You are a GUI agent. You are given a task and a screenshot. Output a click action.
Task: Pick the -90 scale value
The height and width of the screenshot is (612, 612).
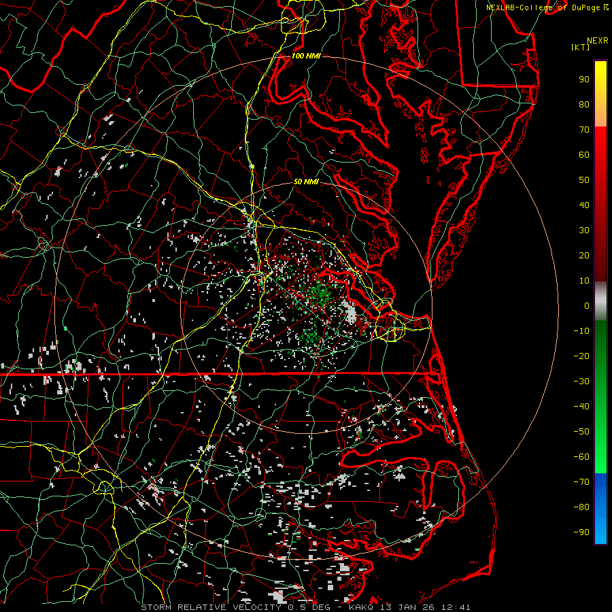click(x=581, y=532)
